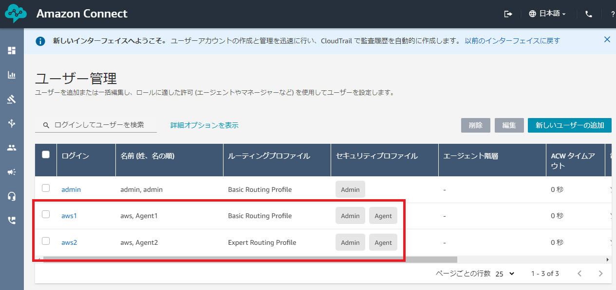Open the dashboard icon in the sidebar
The width and height of the screenshot is (616, 290).
(x=12, y=51)
